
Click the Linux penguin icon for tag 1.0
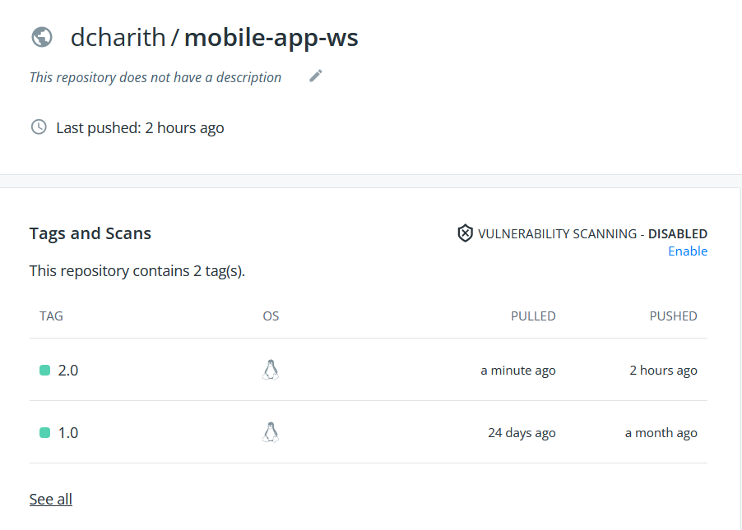pos(271,432)
